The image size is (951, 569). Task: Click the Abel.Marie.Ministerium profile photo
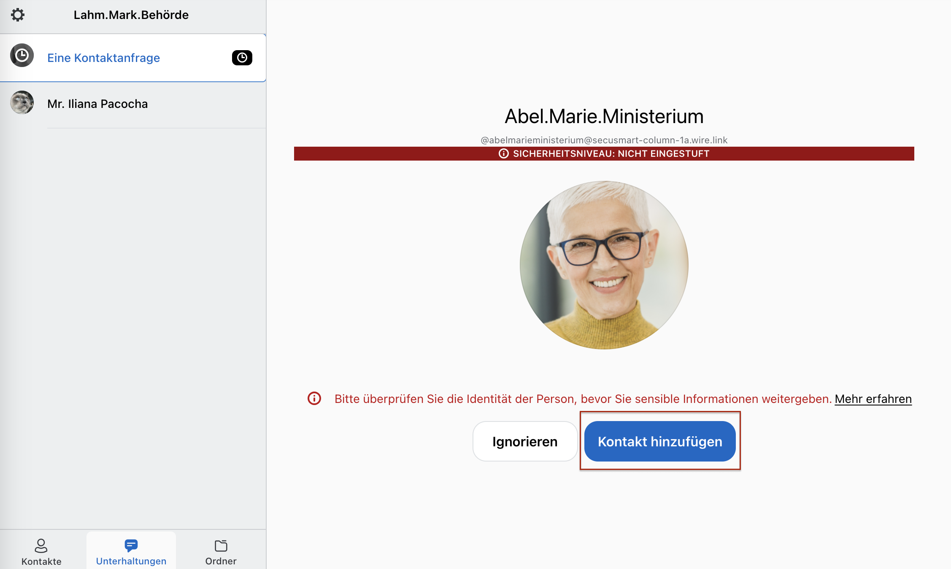(604, 265)
